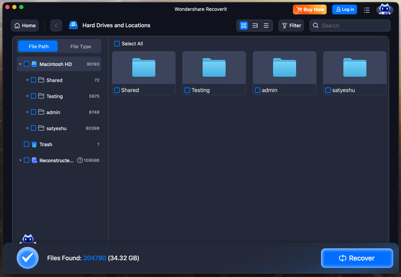401x277 pixels.
Task: Open the Shared folder thumbnail
Action: click(x=144, y=68)
